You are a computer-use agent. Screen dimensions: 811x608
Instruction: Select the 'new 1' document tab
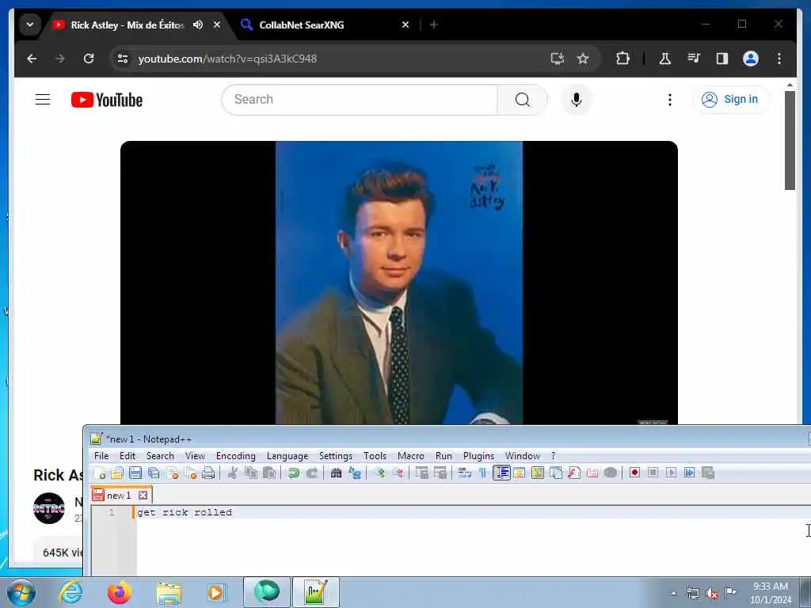120,496
